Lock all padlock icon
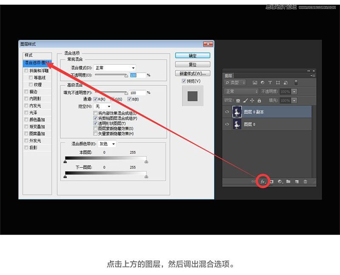 (259, 101)
